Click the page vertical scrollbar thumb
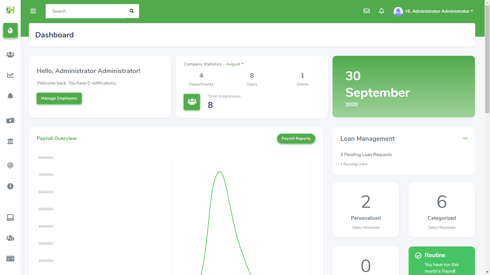The image size is (490, 275). coord(487,59)
